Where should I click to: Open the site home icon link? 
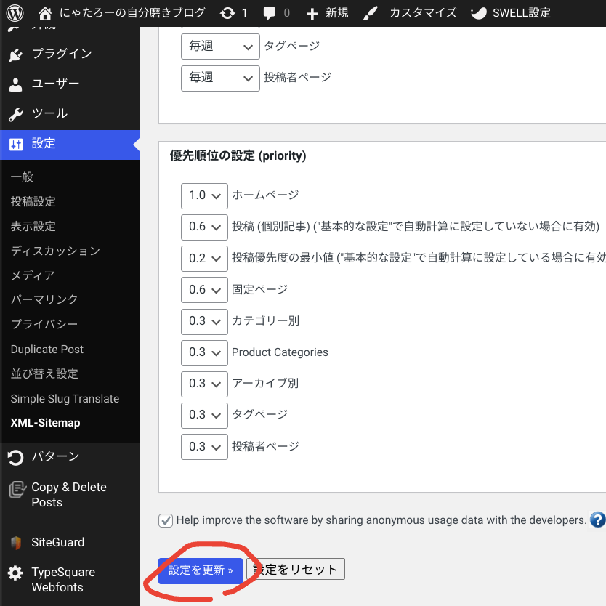tap(45, 12)
